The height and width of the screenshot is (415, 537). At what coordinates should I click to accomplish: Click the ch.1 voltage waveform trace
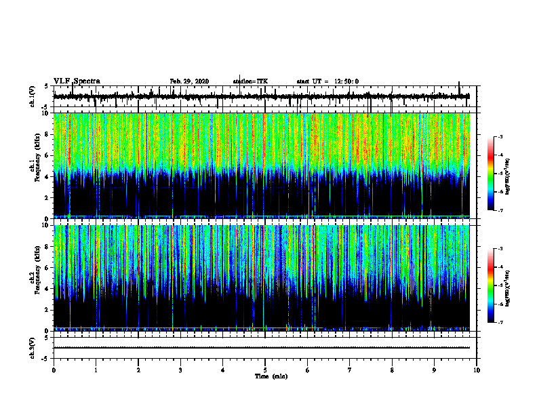coord(261,97)
